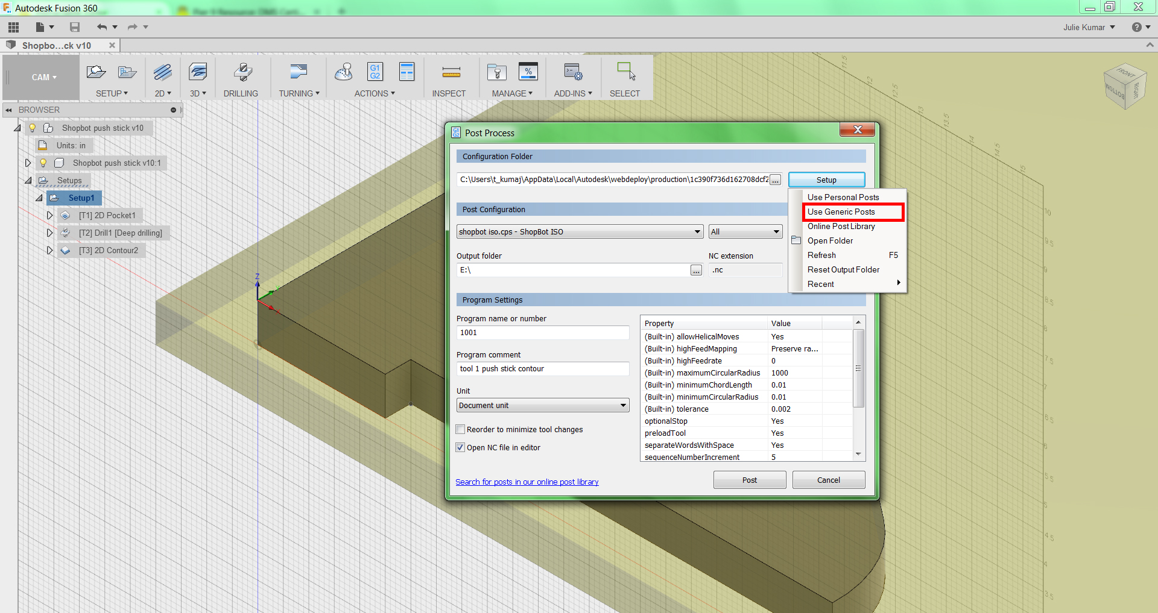
Task: Expand the [T1] 2D Pocket1 operation
Action: (x=50, y=215)
